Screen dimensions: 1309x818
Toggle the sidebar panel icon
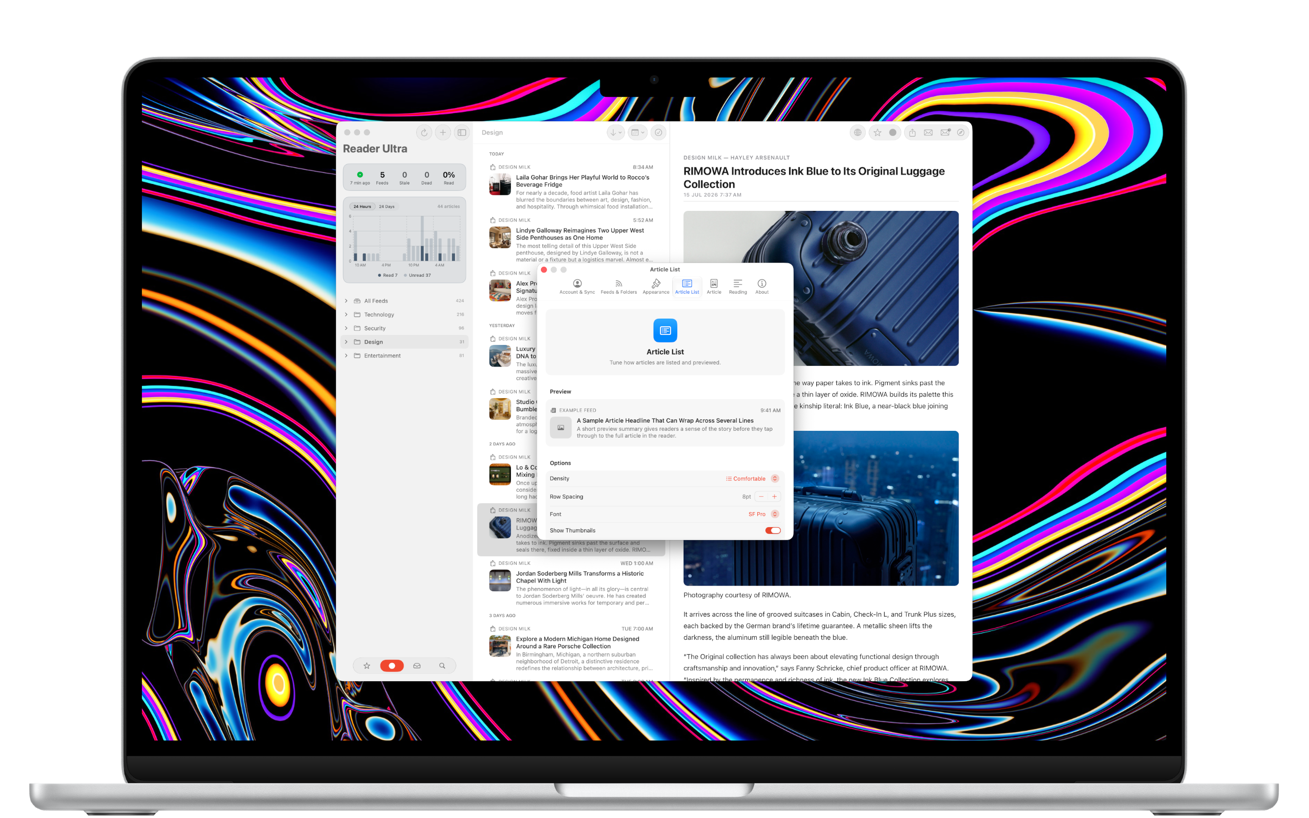coord(461,133)
